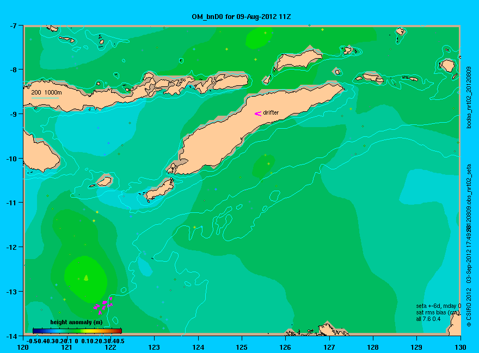Click the longitude label 129
This screenshot has height=353, width=479.
tap(416, 347)
